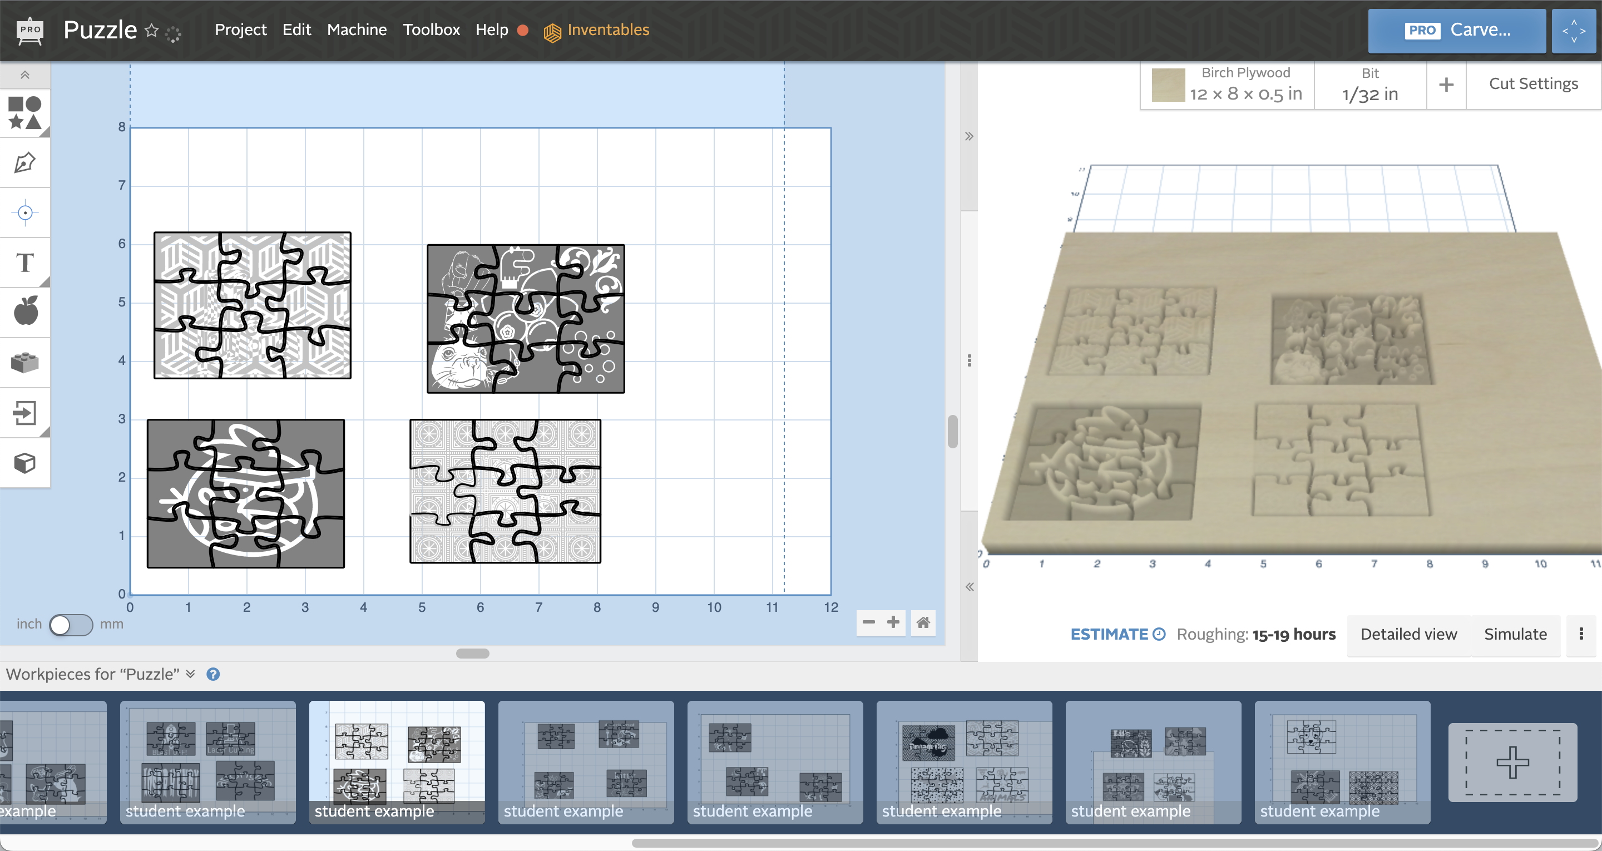The width and height of the screenshot is (1602, 851).
Task: Enable online connection status dot
Action: click(523, 29)
